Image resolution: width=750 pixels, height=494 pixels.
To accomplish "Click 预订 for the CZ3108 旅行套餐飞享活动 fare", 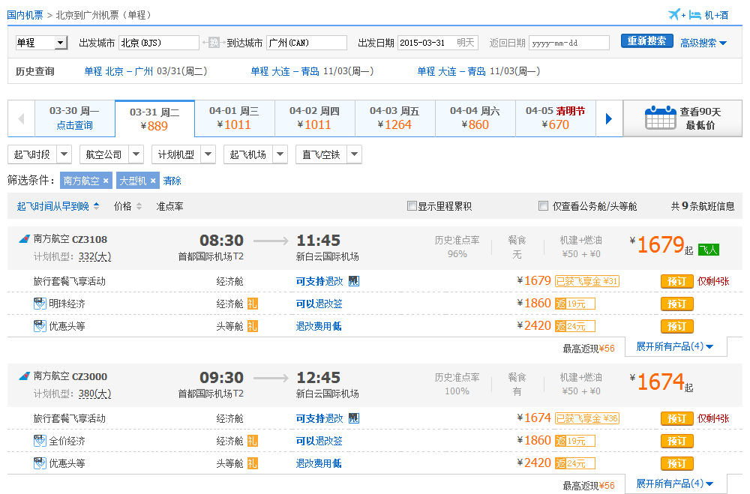I will click(x=676, y=281).
